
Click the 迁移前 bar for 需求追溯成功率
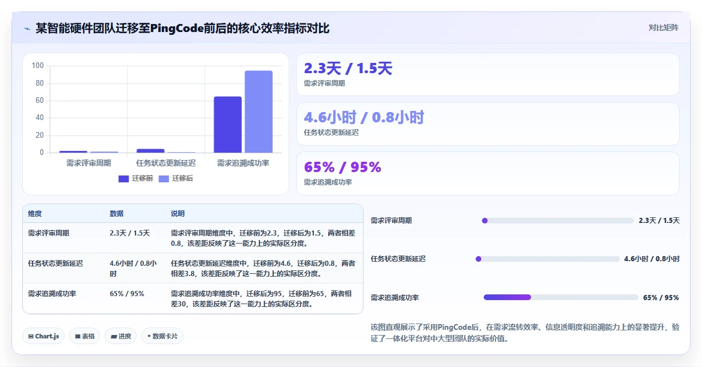pos(228,125)
